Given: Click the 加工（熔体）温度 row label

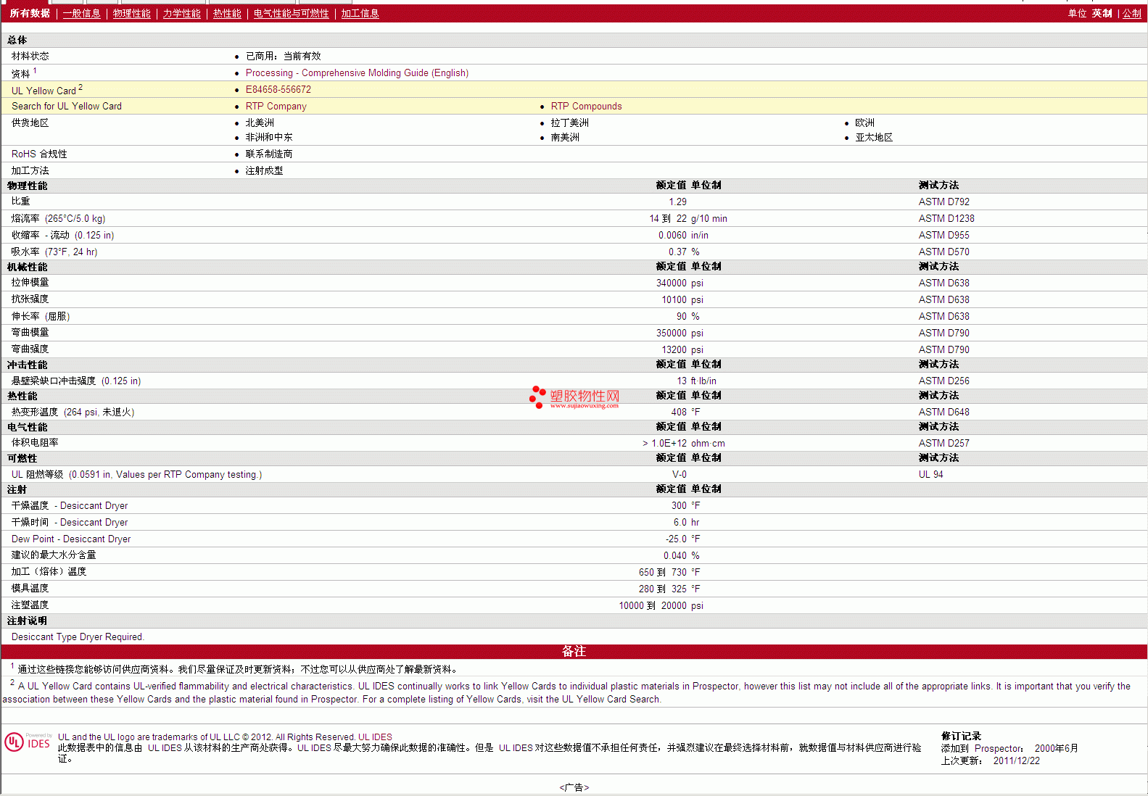Looking at the screenshot, I should tap(49, 571).
